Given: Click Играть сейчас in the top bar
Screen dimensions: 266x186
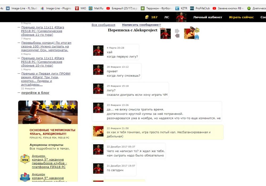Looking at the screenshot, I should click(x=241, y=17).
